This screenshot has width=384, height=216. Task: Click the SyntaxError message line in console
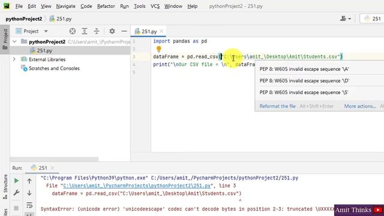pyautogui.click(x=187, y=209)
